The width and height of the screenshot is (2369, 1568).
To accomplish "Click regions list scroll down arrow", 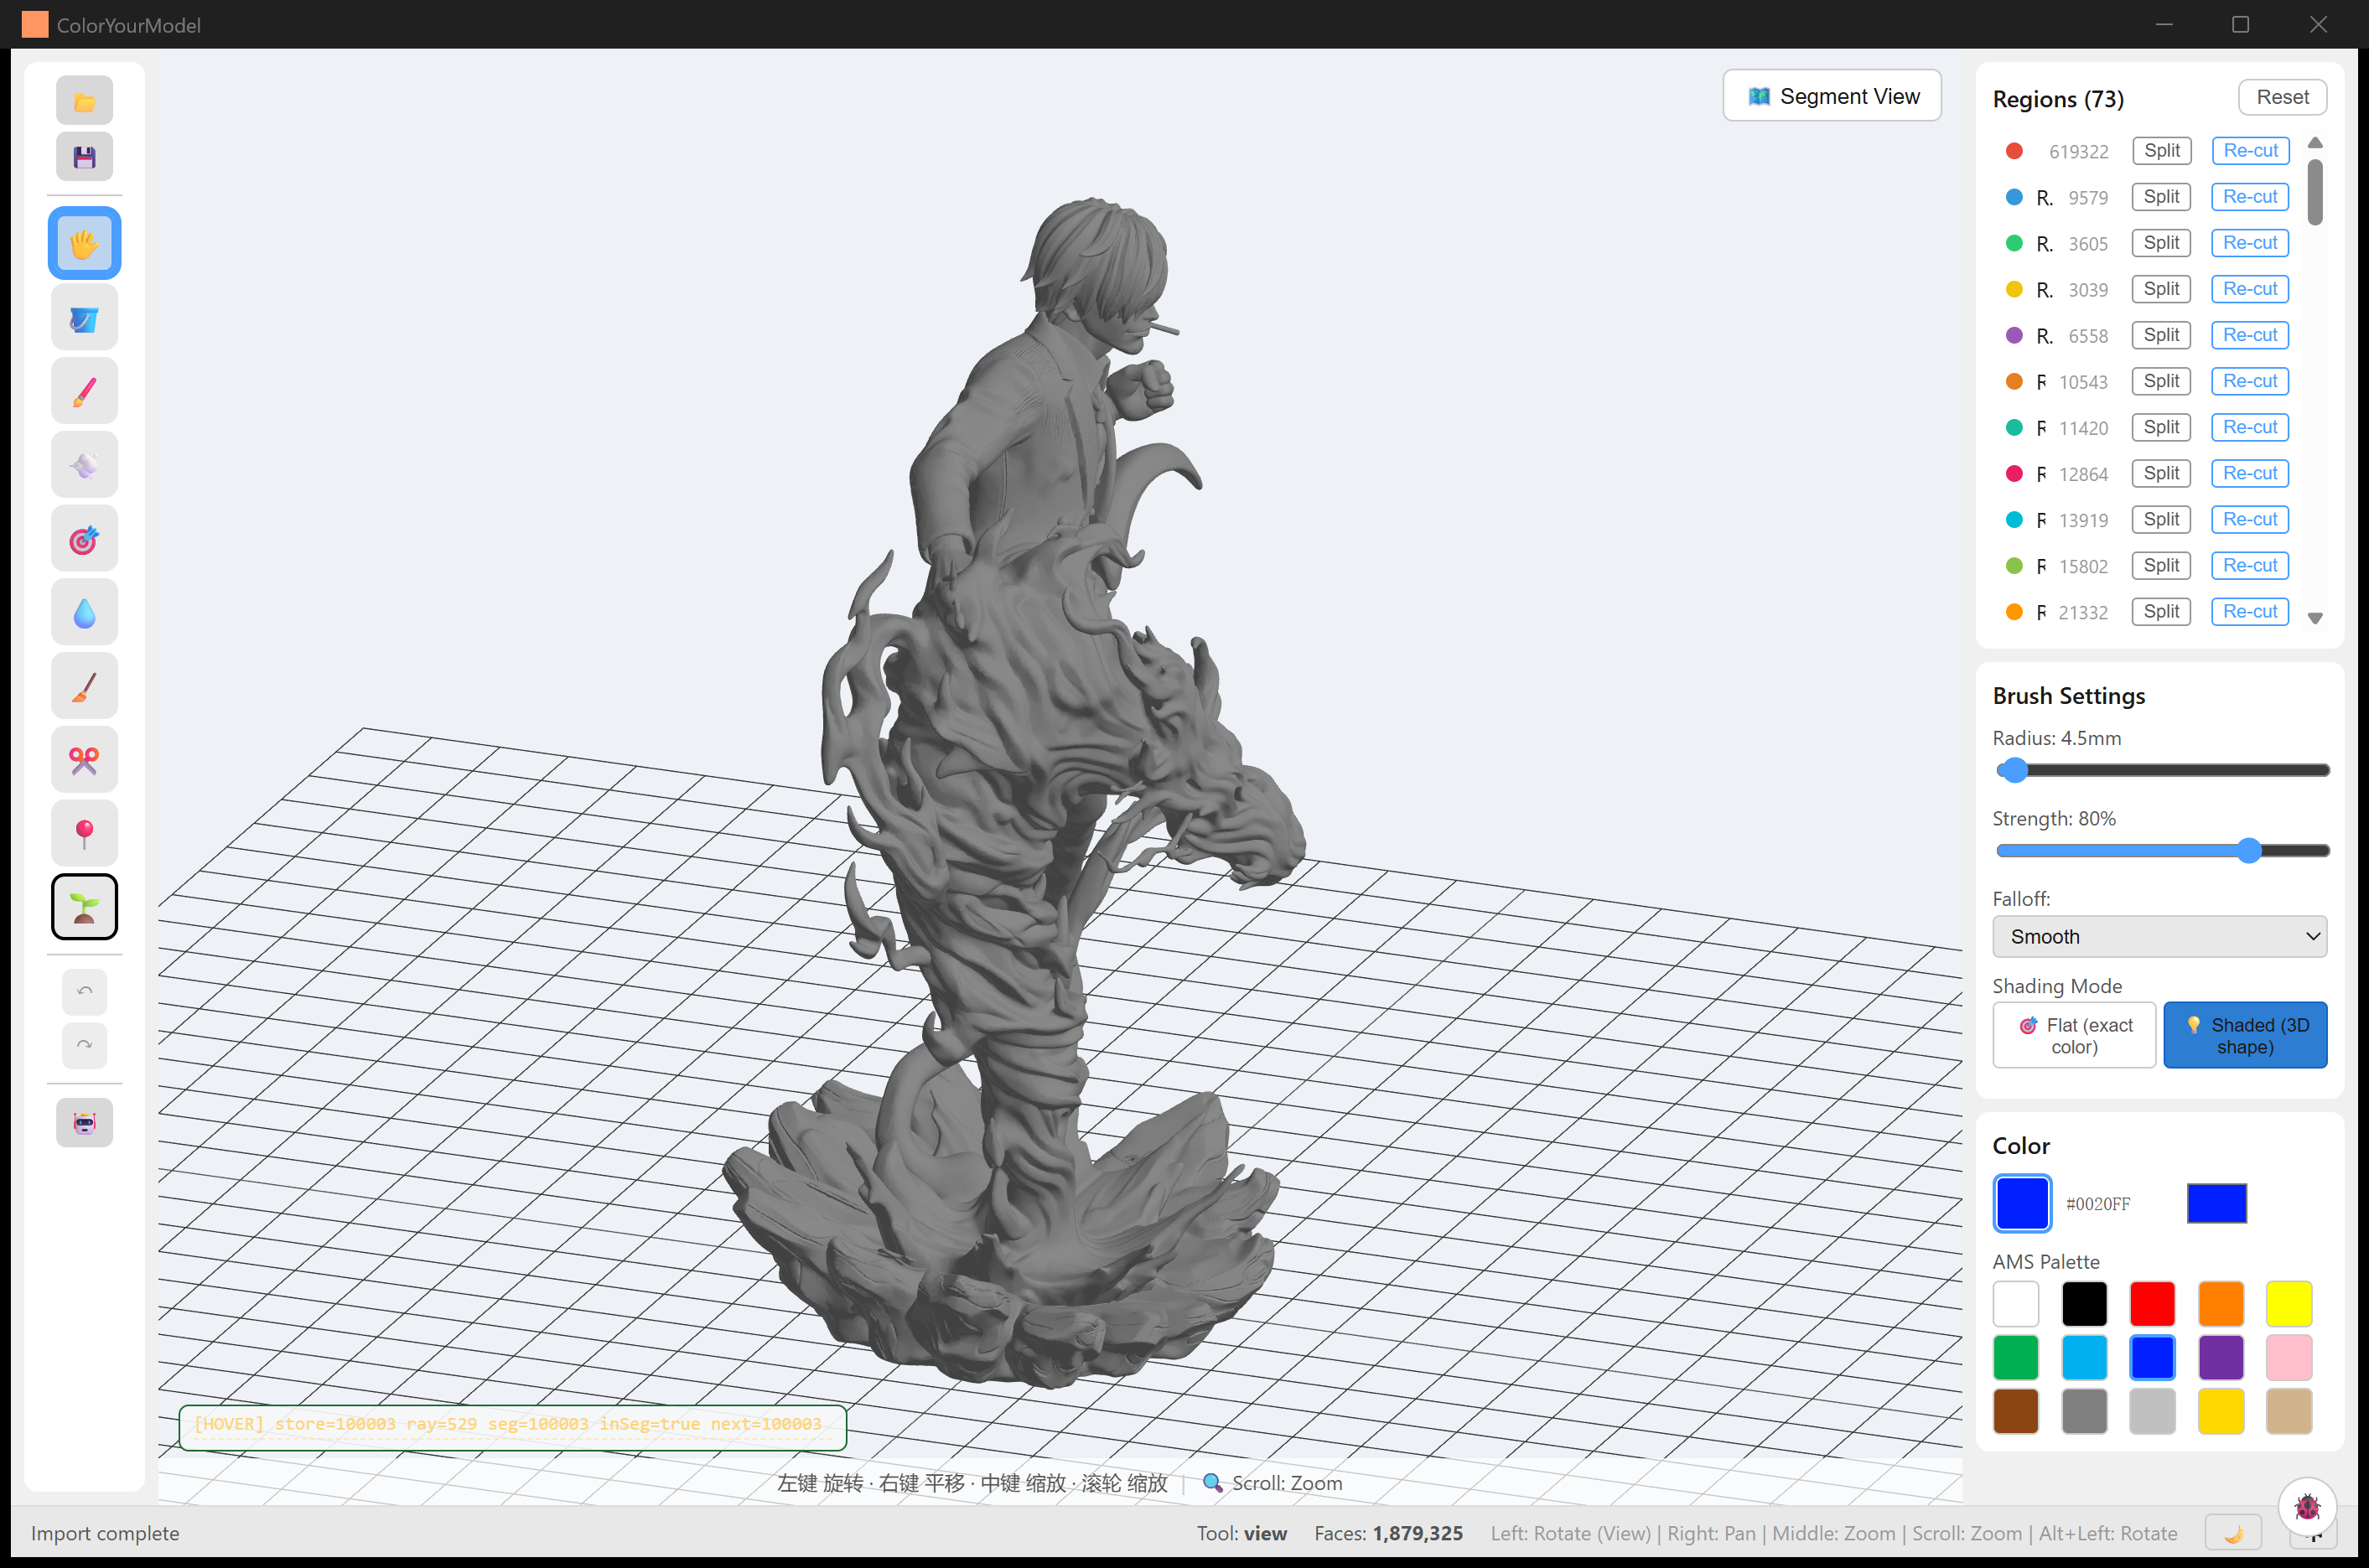I will point(2314,618).
